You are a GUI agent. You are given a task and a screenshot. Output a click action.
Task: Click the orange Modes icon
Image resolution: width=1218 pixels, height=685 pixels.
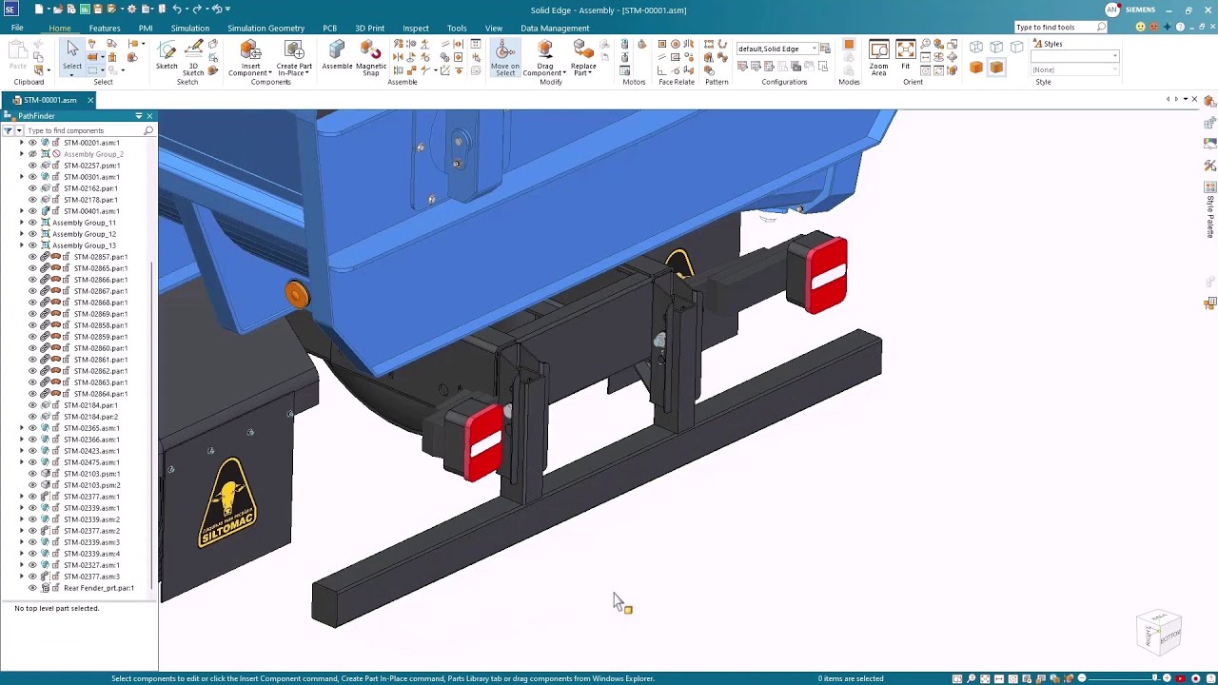pyautogui.click(x=849, y=45)
